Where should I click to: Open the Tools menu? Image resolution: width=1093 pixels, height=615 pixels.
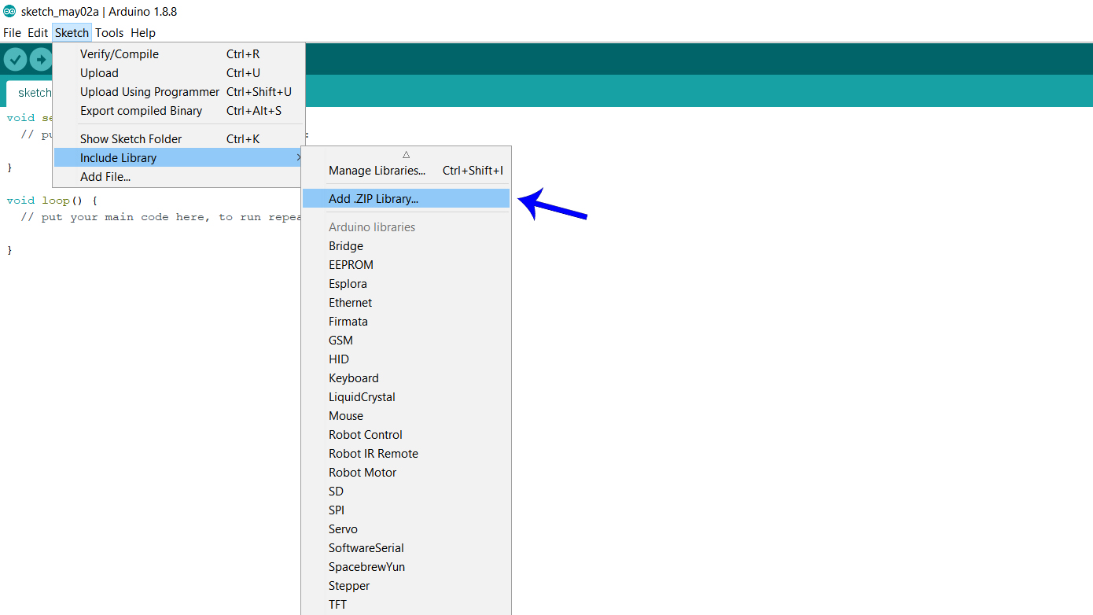pyautogui.click(x=109, y=33)
